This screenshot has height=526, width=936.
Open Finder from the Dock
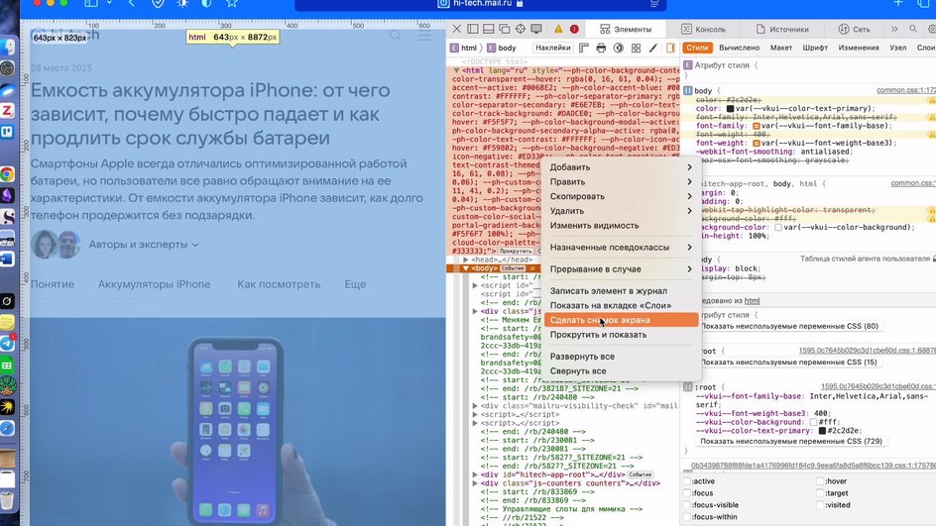point(7,47)
